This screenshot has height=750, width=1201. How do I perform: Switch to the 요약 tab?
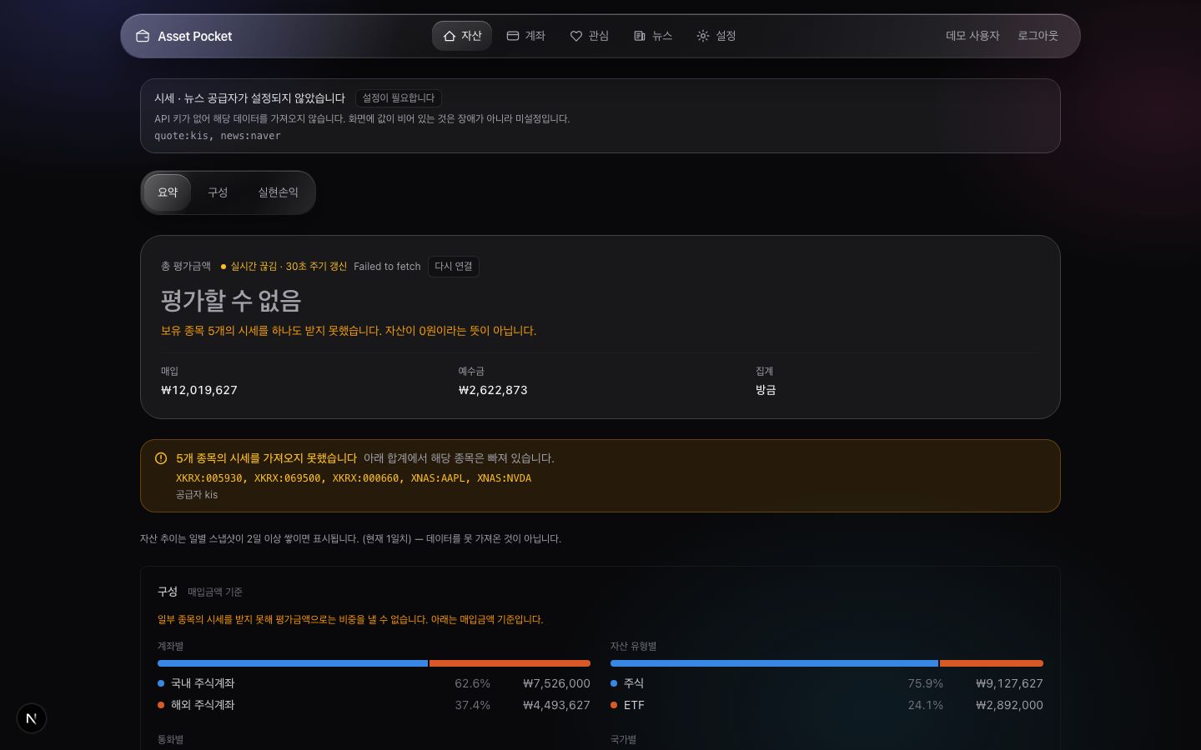point(168,192)
